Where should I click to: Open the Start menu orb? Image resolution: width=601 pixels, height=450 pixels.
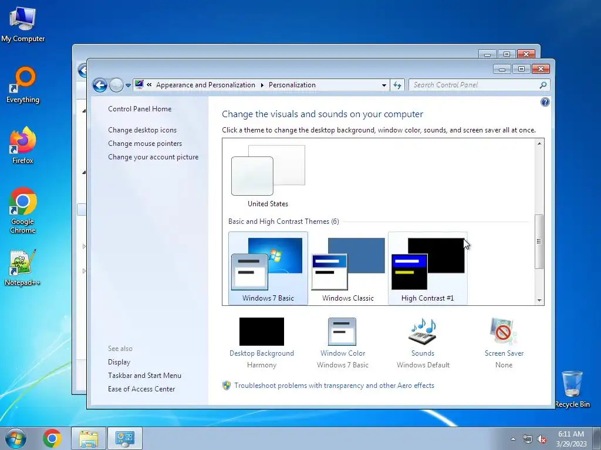point(16,438)
